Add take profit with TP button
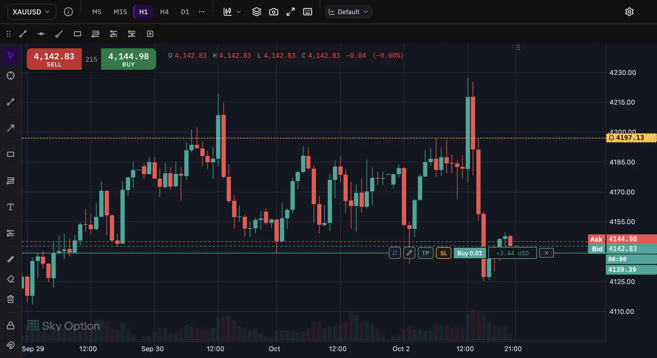Viewport: 657px width, 358px height. point(426,253)
